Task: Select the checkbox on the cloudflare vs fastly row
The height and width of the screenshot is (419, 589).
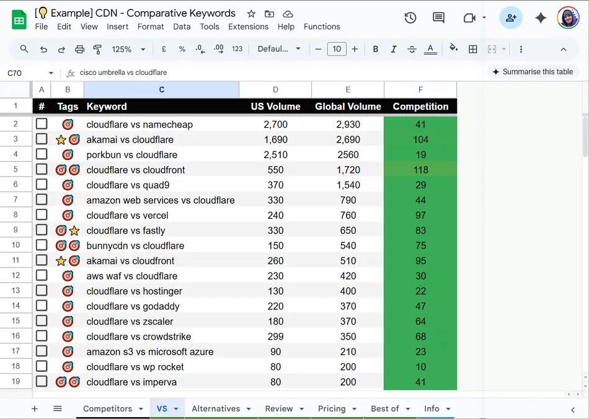Action: coord(41,230)
